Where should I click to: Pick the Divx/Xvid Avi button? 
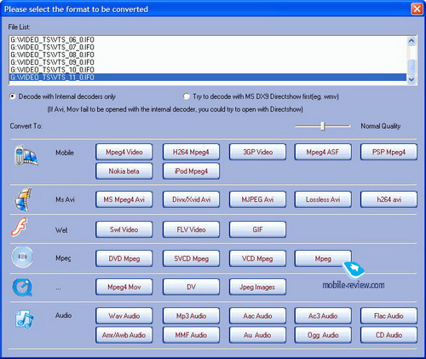[x=191, y=200]
